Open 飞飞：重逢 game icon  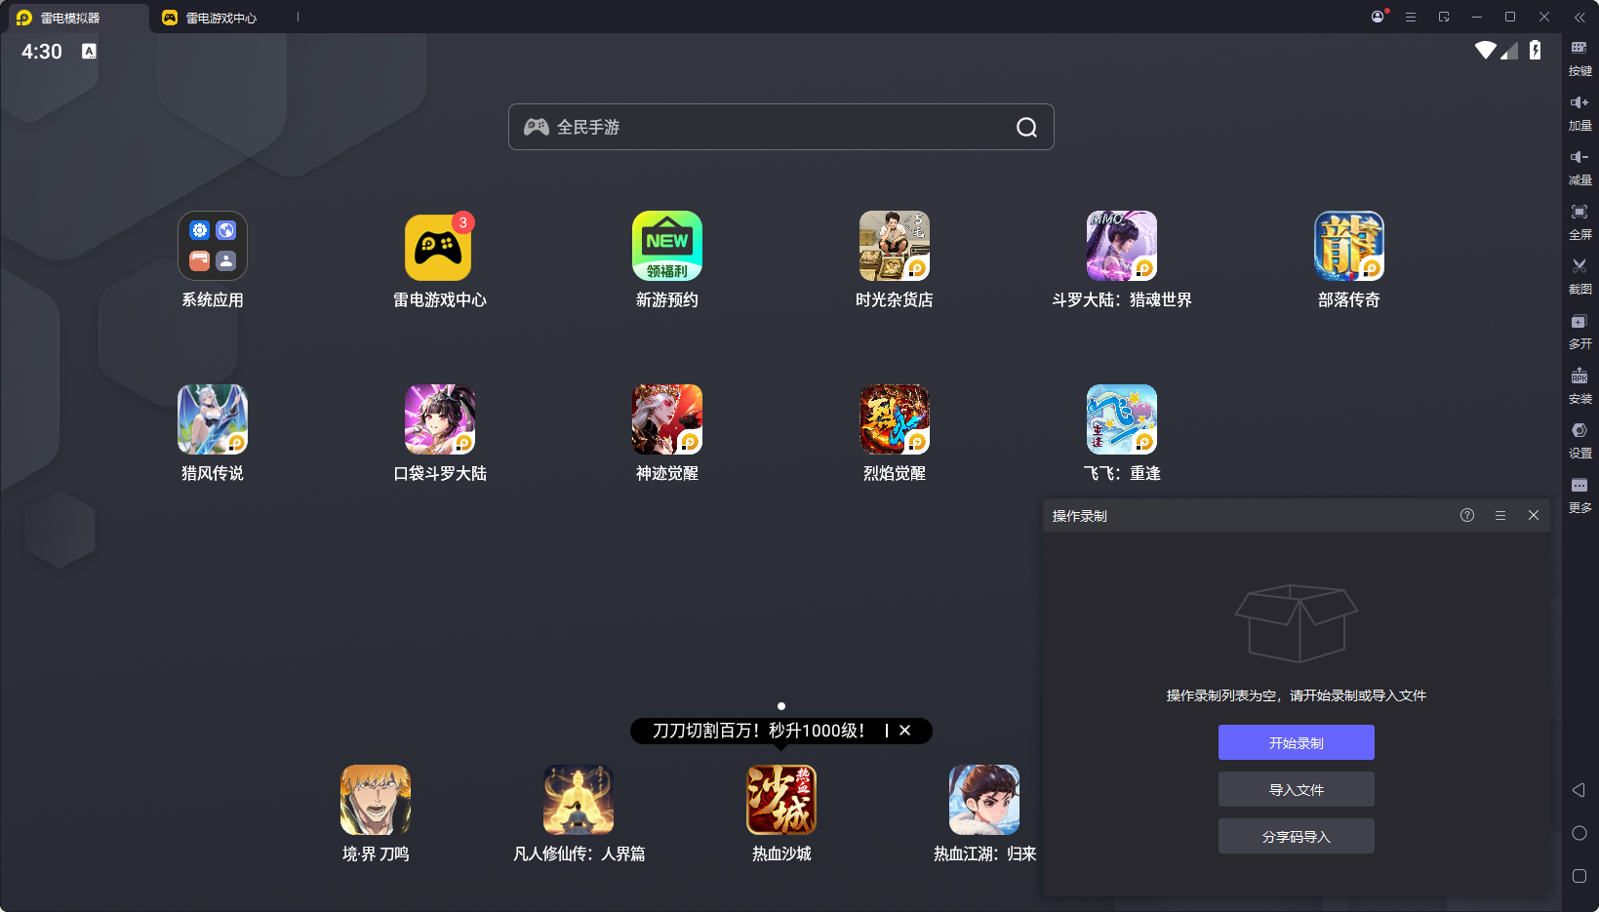pos(1122,419)
